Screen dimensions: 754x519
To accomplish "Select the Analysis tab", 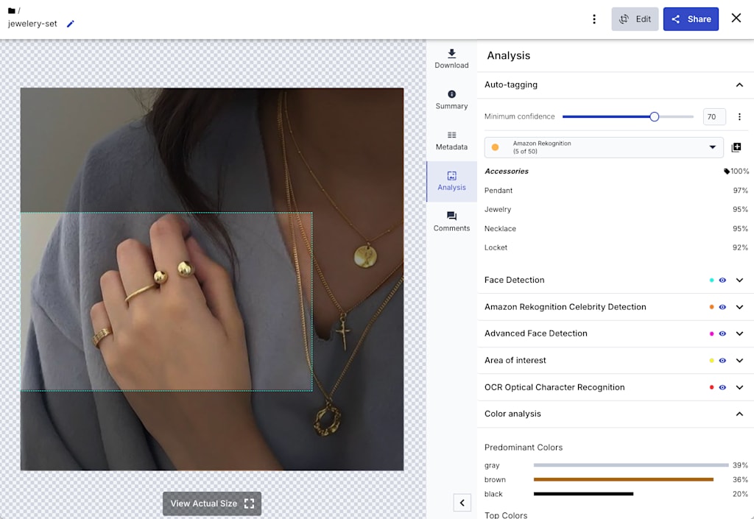I will [451, 181].
